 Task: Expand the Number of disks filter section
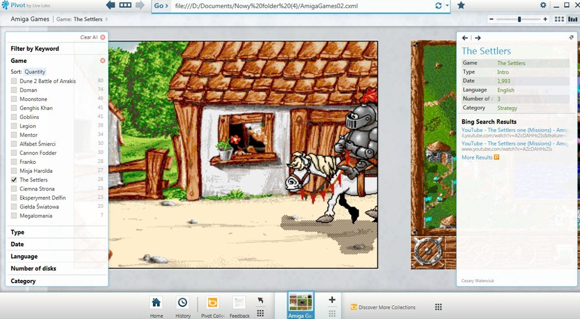[x=33, y=269]
